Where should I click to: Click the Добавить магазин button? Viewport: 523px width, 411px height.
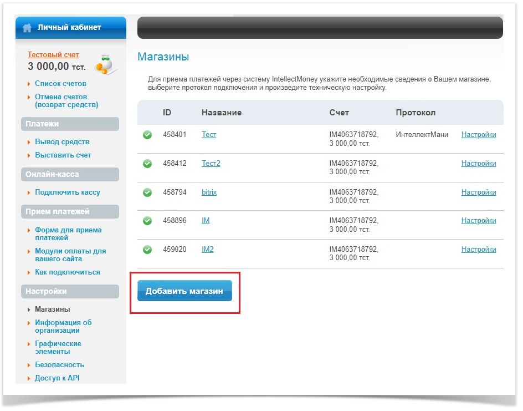click(184, 291)
